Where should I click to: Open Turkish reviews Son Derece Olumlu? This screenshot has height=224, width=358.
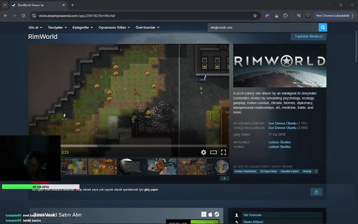(282, 128)
